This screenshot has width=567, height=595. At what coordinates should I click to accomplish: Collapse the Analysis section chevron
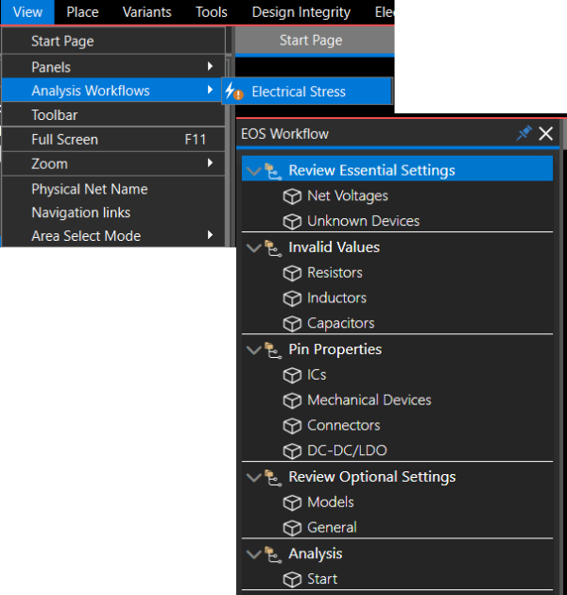(x=252, y=553)
